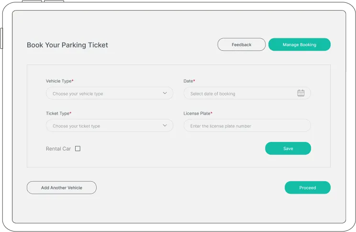Viewport: 356px width, 232px height.
Task: Focus the 'Select date of booking' field
Action: point(239,93)
